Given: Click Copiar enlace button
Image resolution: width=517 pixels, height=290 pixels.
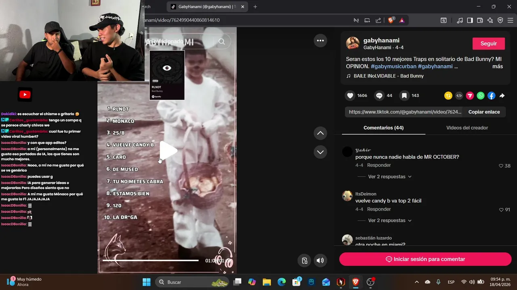Looking at the screenshot, I should pos(484,112).
